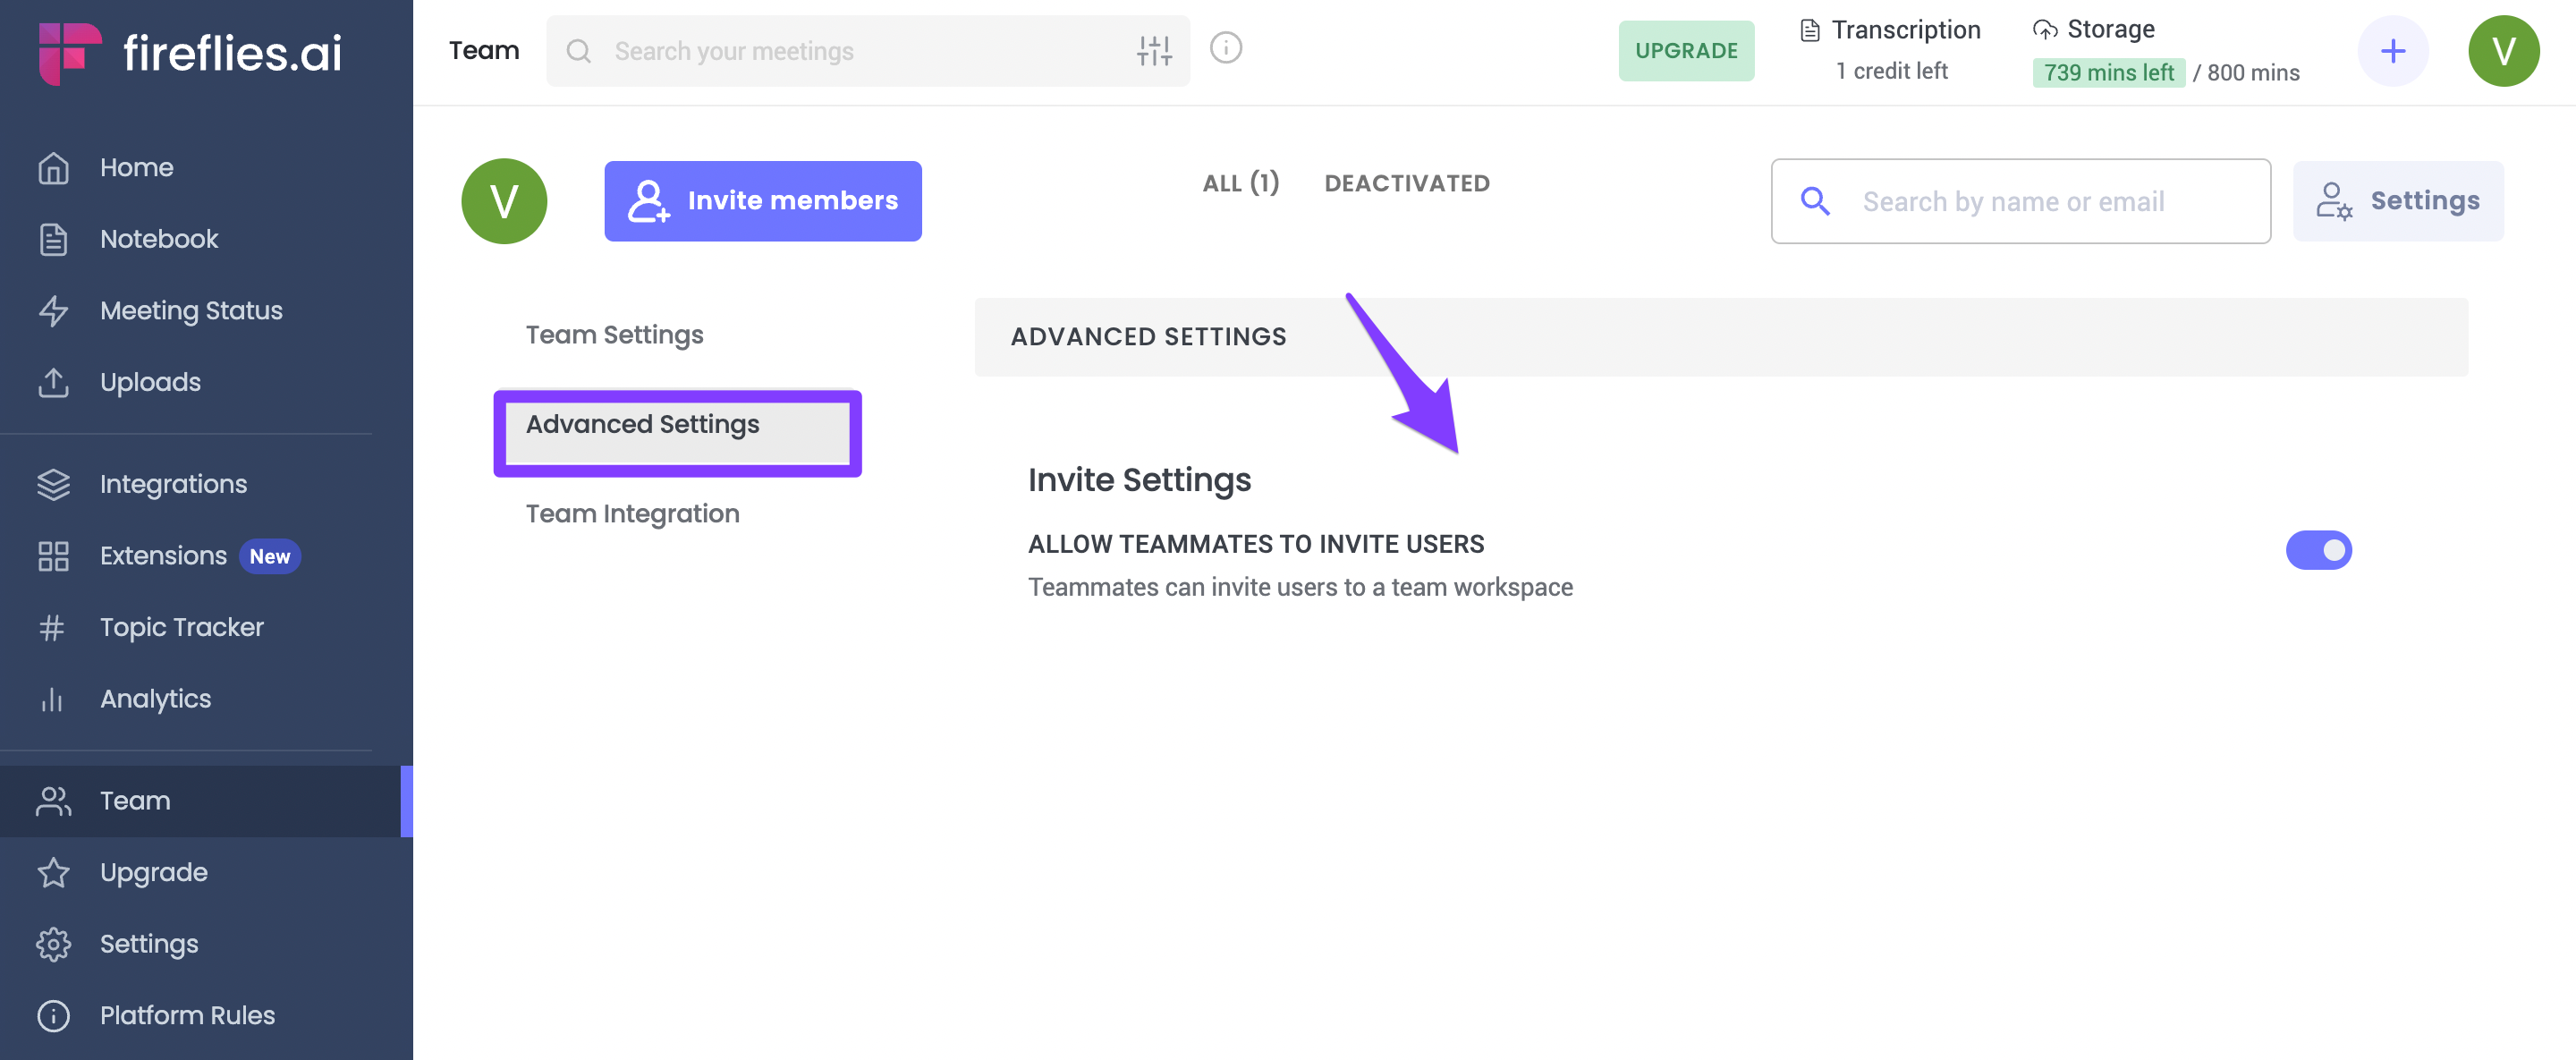Switch to the DEACTIVATED tab
Image resolution: width=2576 pixels, height=1060 pixels.
[1406, 184]
